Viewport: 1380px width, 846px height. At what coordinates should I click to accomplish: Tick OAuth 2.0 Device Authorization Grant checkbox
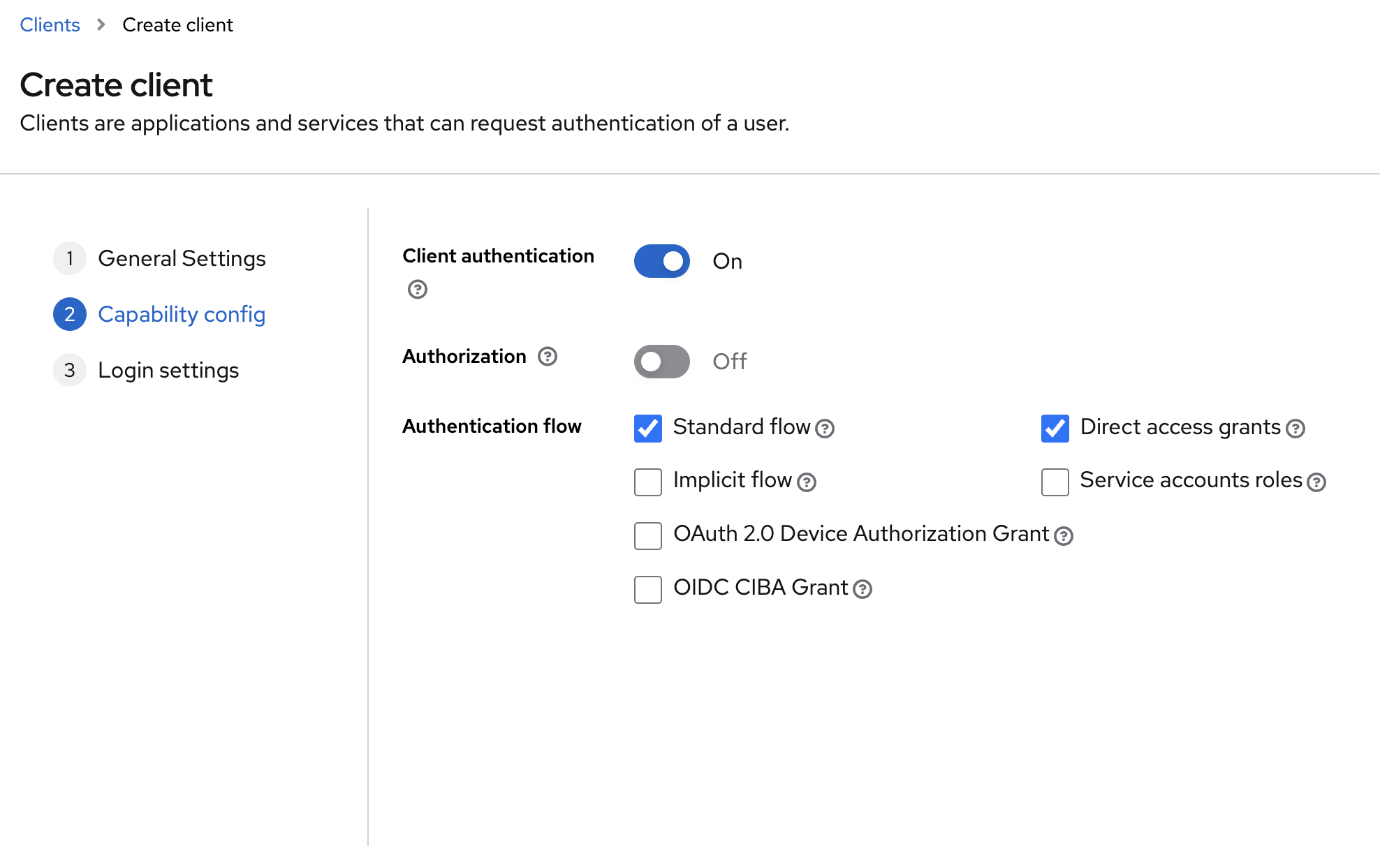pyautogui.click(x=648, y=536)
